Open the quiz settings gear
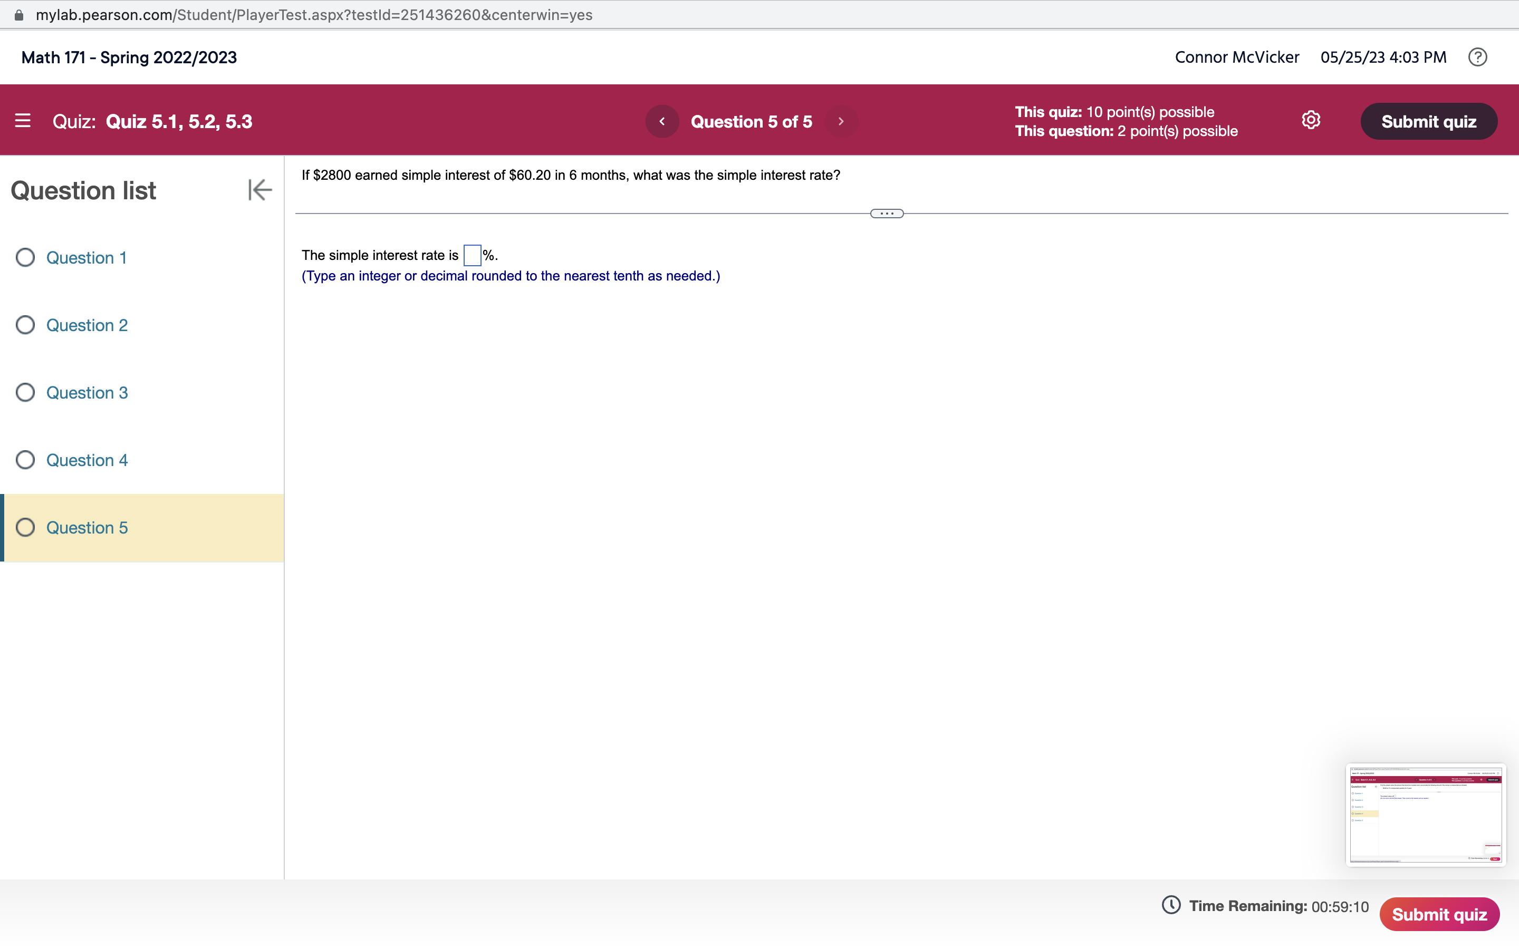This screenshot has width=1519, height=949. [x=1311, y=120]
